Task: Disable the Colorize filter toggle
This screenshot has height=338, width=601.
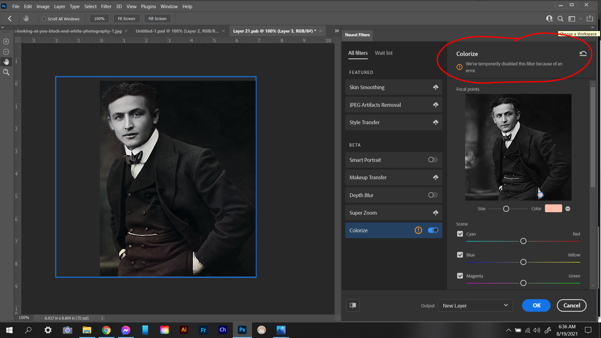Action: point(433,230)
